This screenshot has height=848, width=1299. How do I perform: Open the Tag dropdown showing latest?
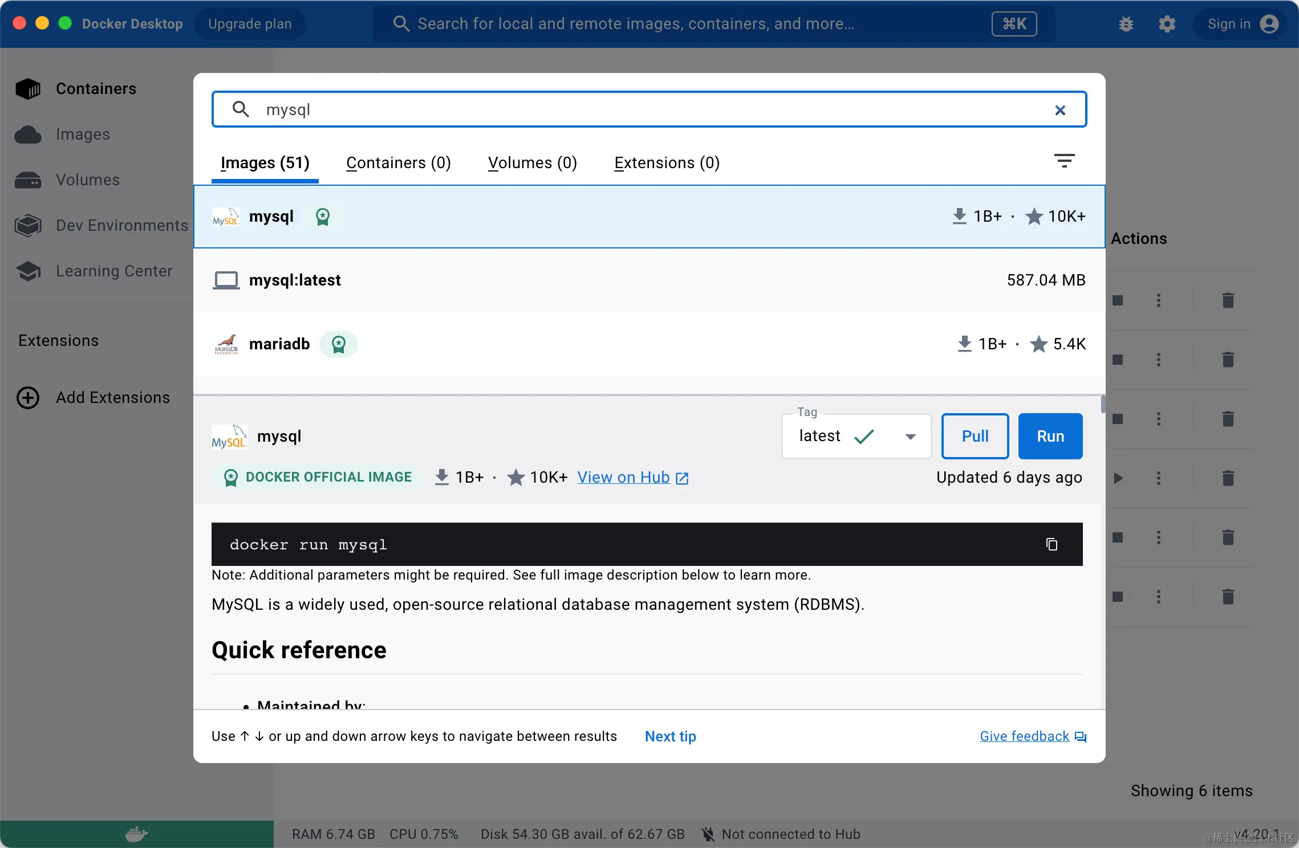(856, 437)
